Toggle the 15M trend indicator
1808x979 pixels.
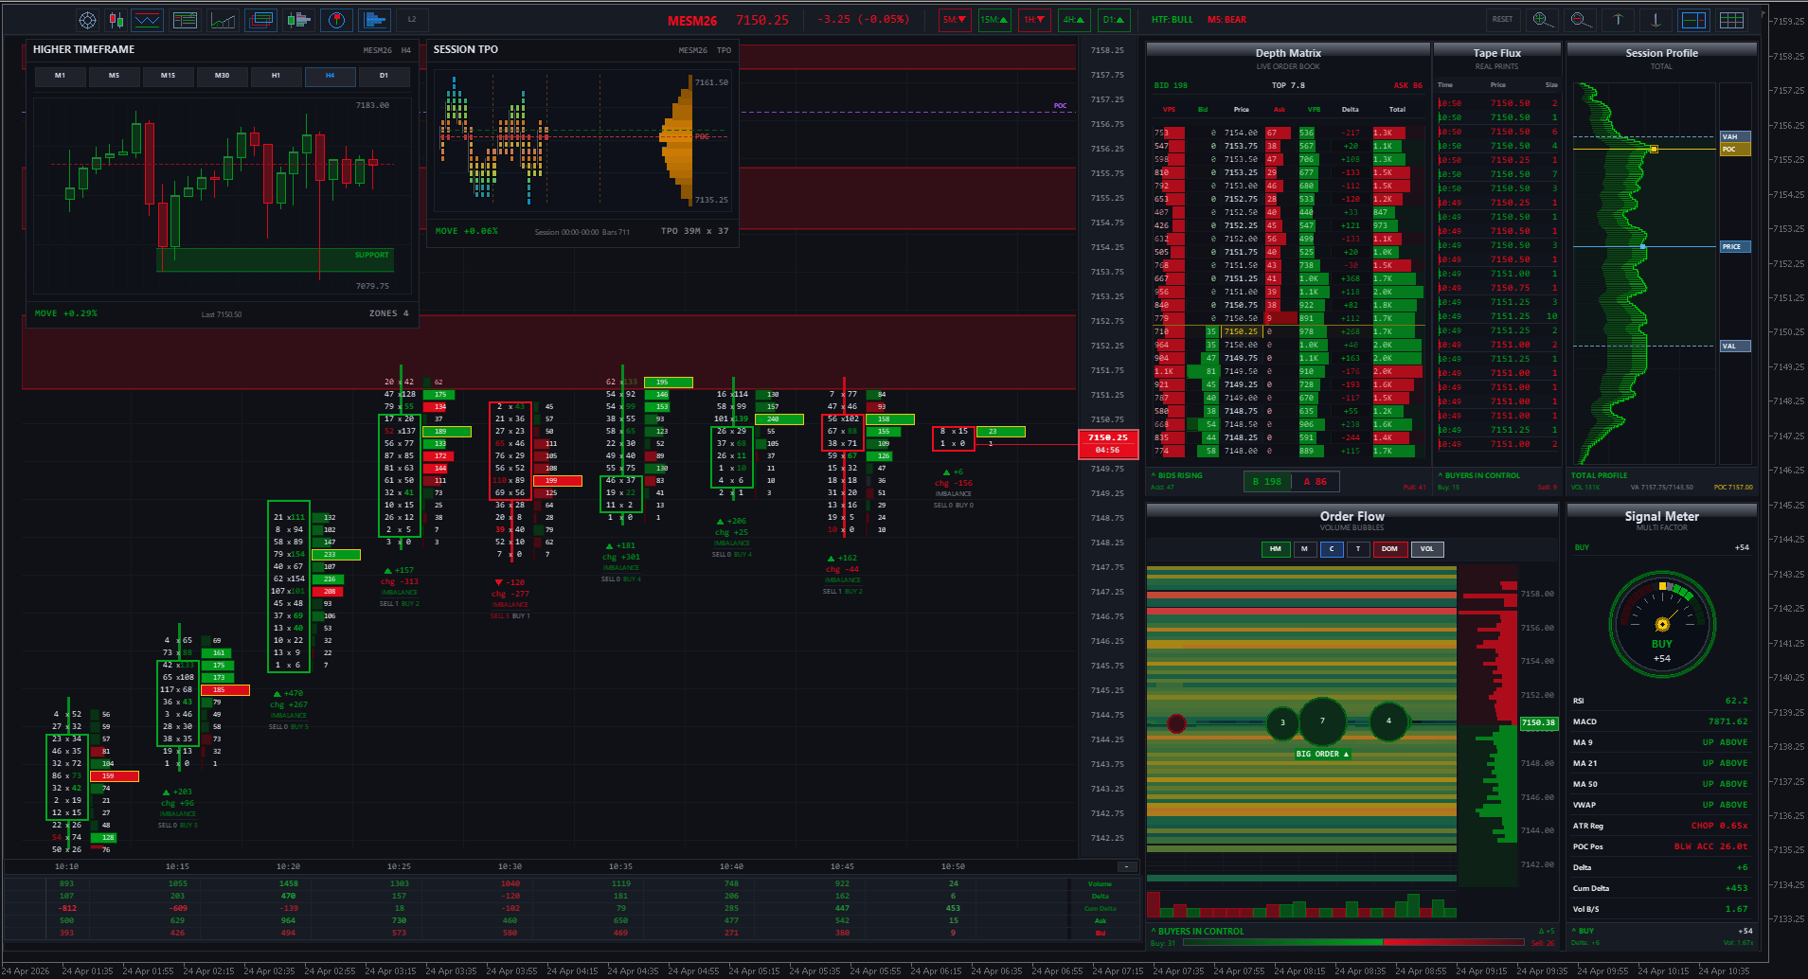coord(994,20)
